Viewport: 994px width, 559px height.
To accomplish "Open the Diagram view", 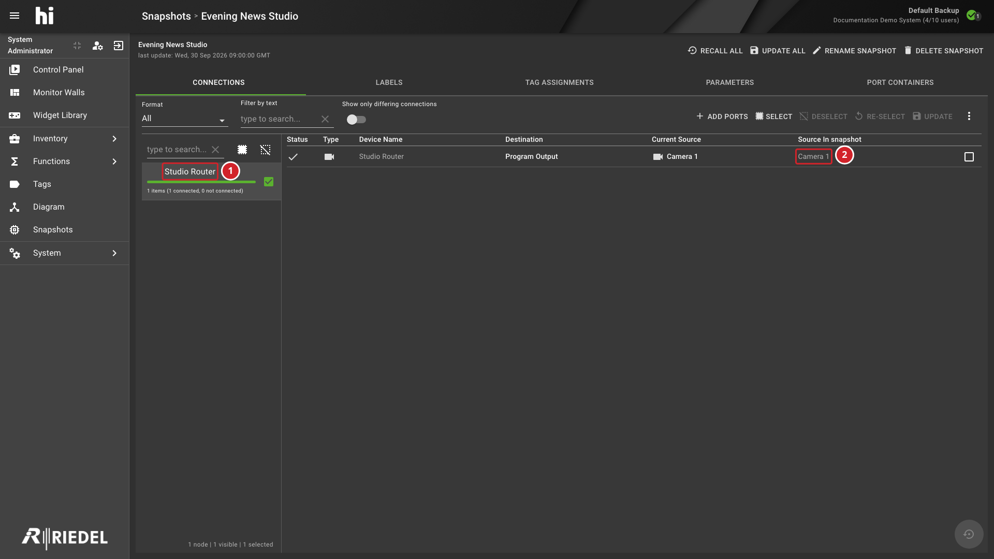I will coord(64,207).
